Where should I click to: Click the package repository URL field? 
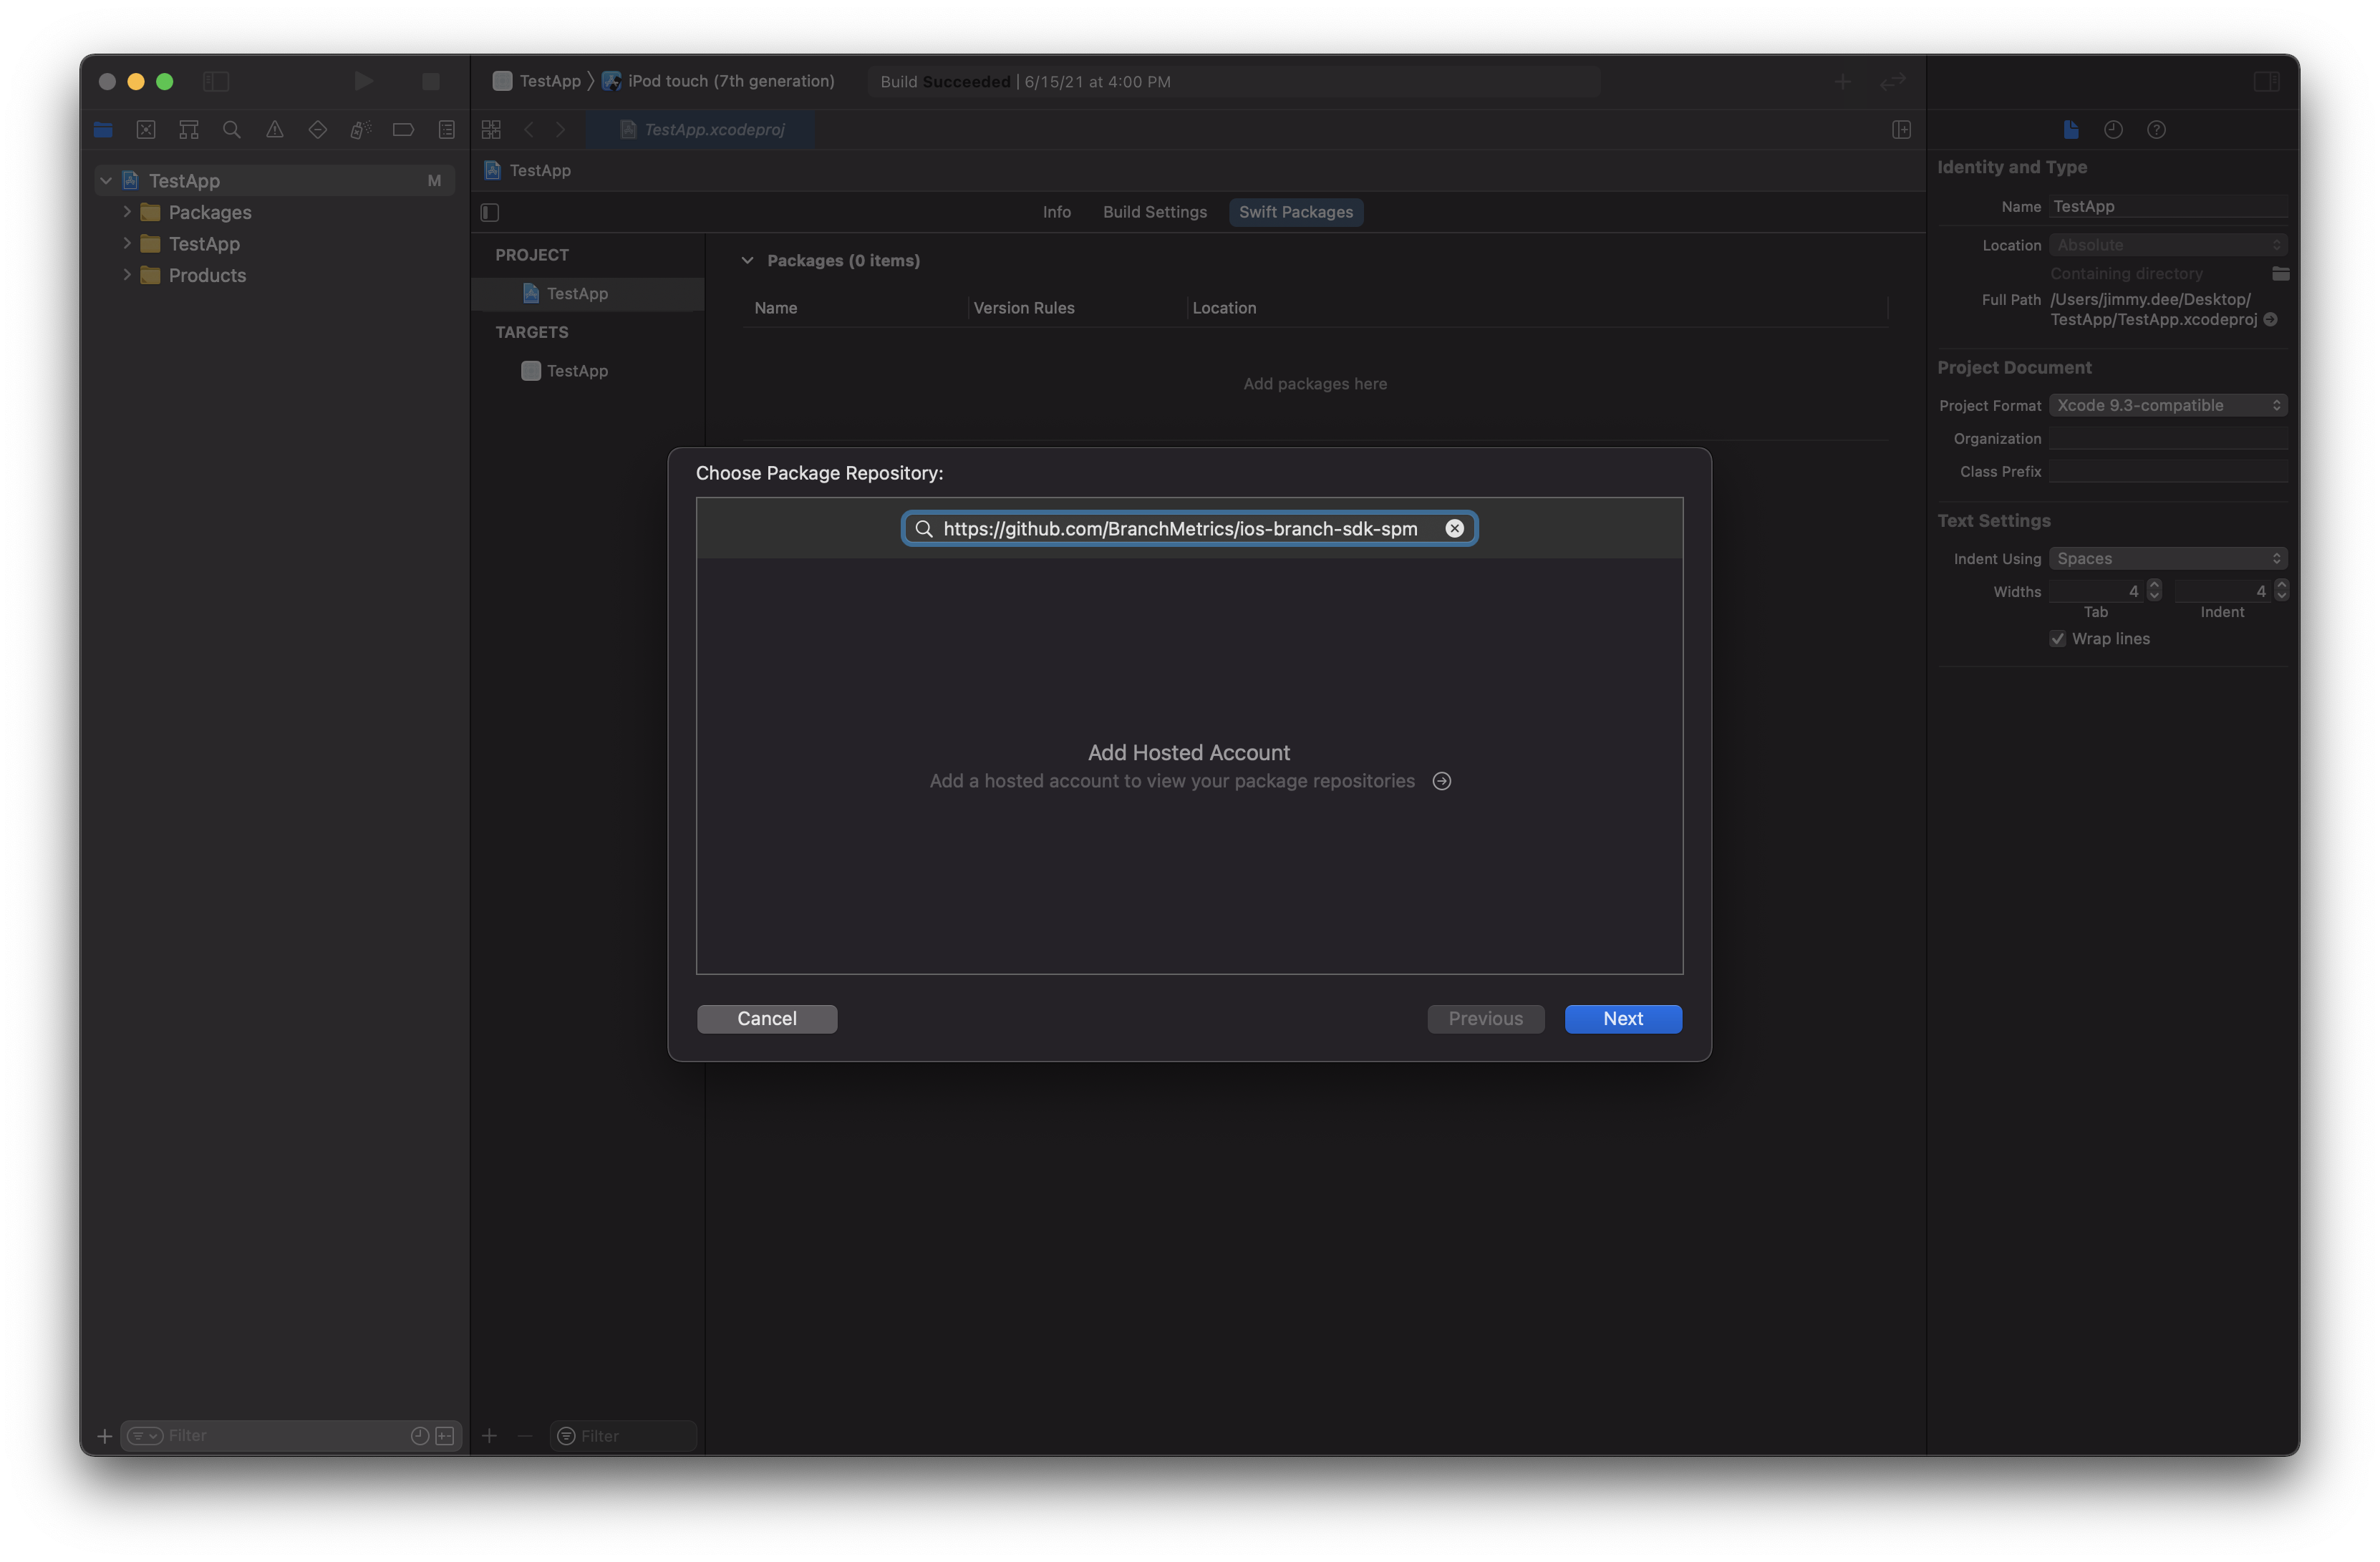click(1190, 528)
